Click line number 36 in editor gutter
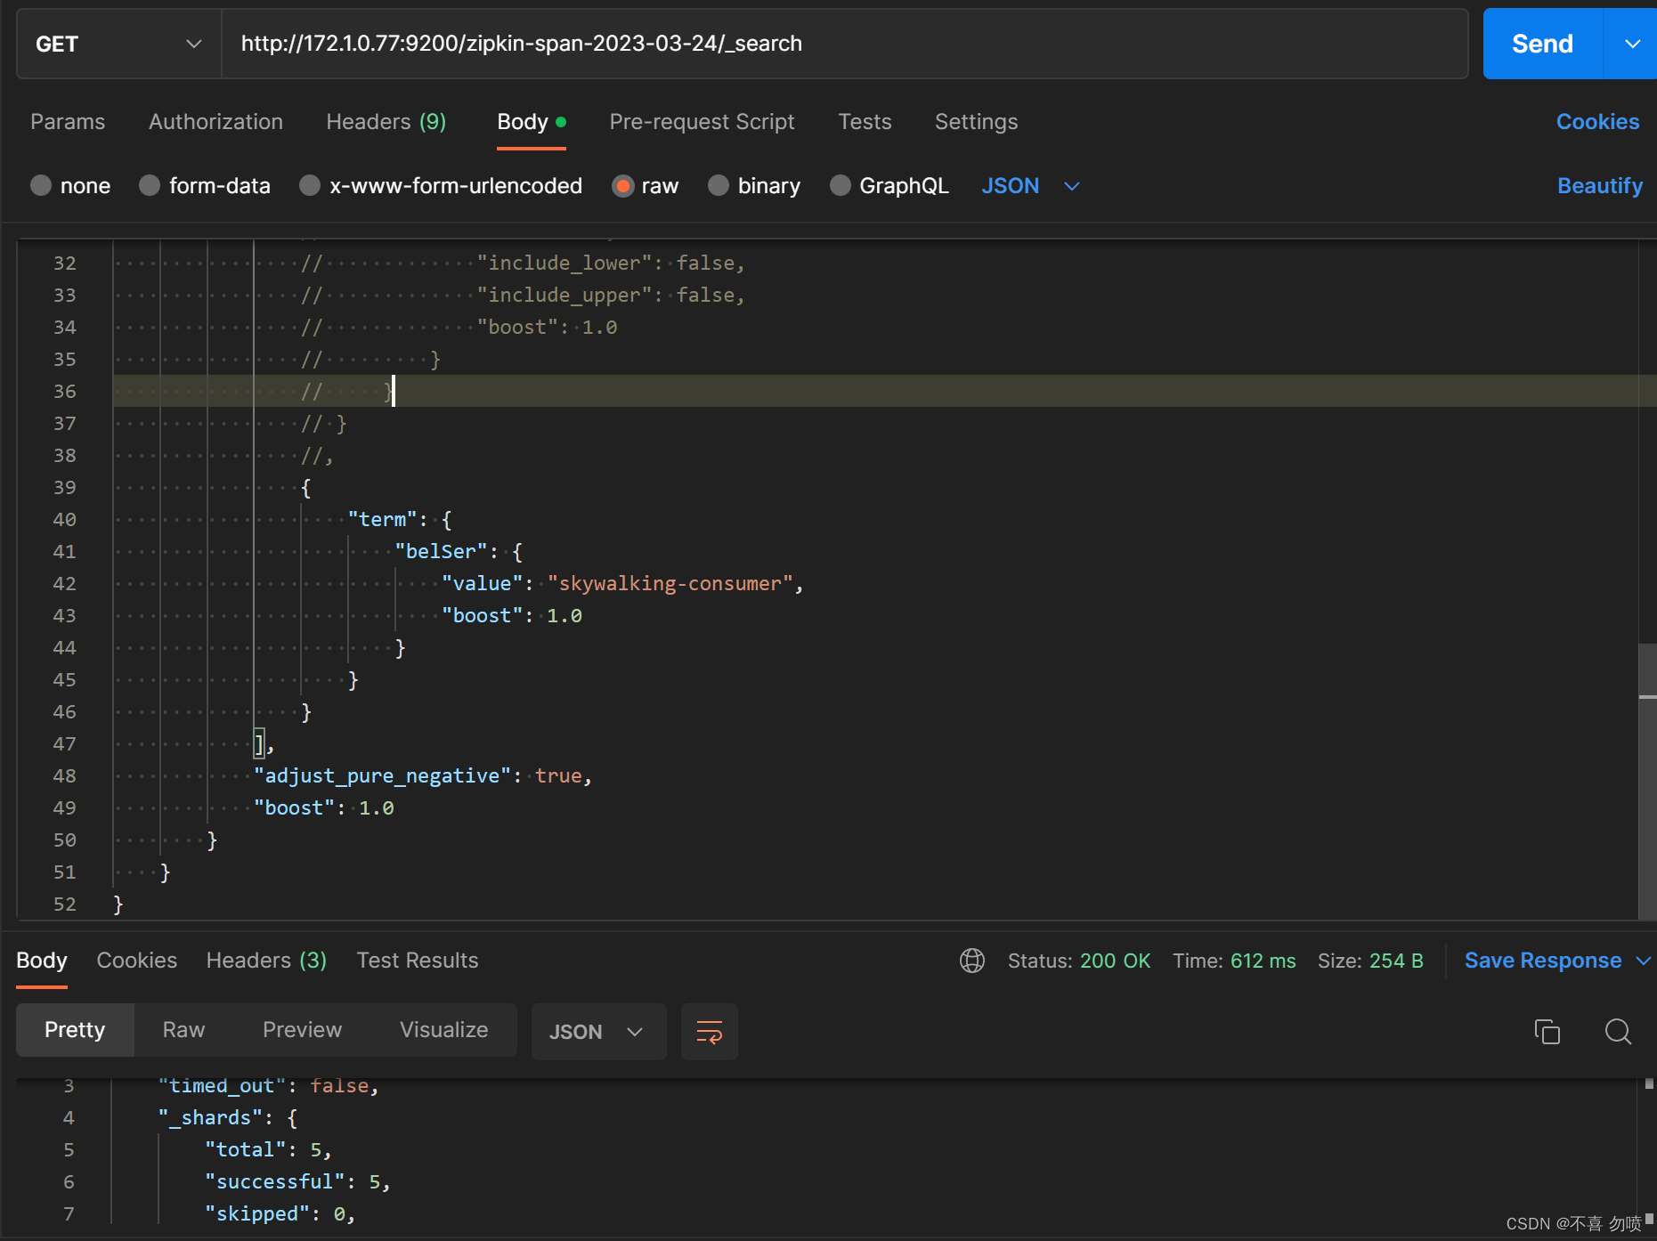Viewport: 1657px width, 1241px height. click(65, 392)
